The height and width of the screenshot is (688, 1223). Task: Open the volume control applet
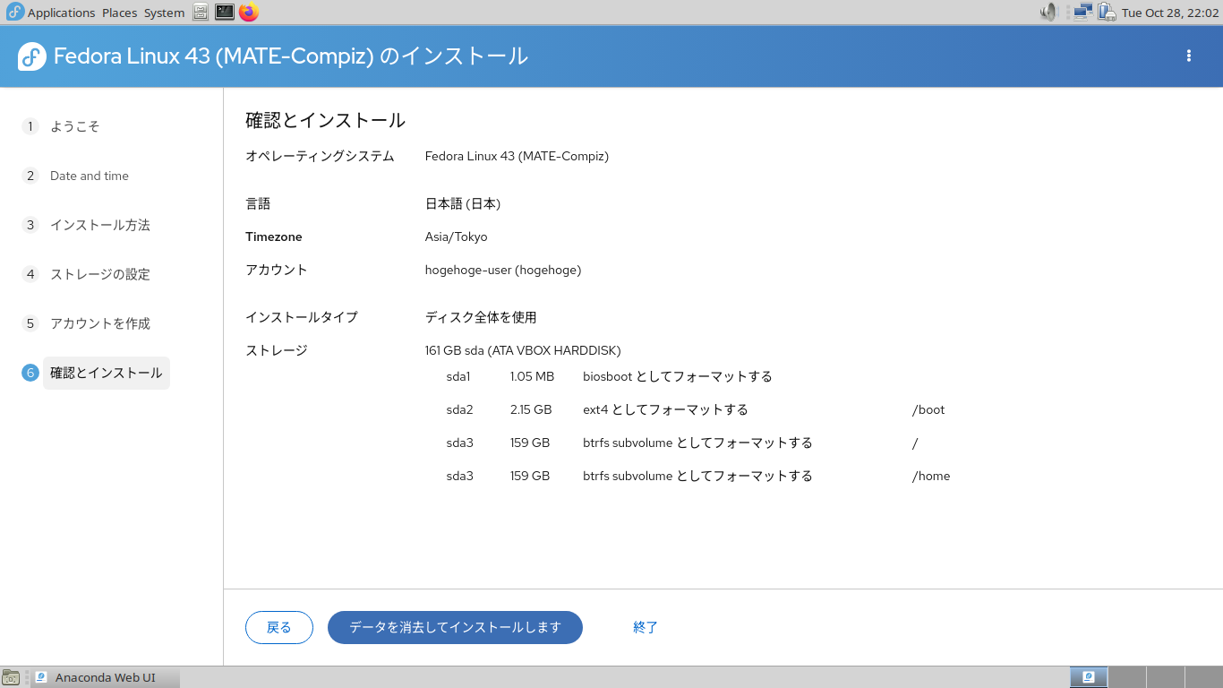[x=1048, y=13]
